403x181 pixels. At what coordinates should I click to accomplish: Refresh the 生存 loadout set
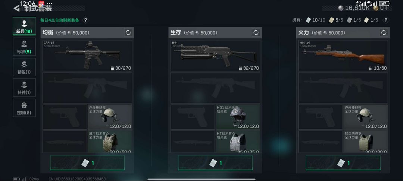[x=256, y=32]
